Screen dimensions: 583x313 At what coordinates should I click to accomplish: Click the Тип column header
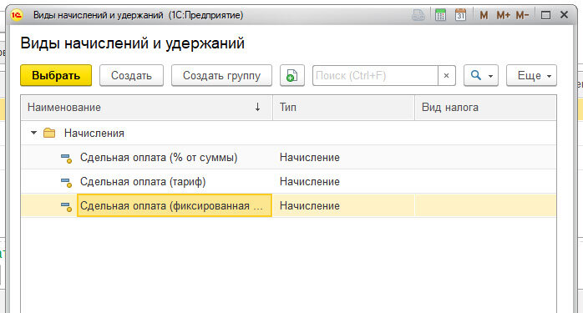(x=343, y=107)
